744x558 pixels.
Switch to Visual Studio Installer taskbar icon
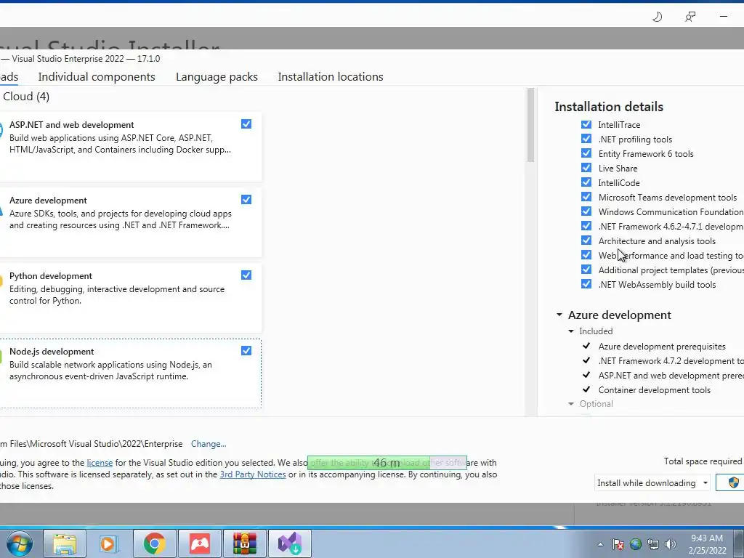[x=289, y=543]
